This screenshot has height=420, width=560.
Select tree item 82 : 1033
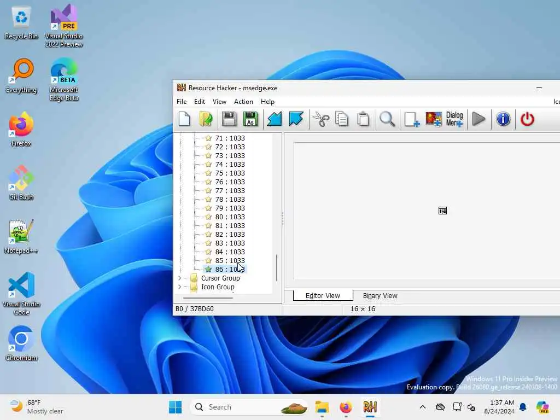pos(230,234)
